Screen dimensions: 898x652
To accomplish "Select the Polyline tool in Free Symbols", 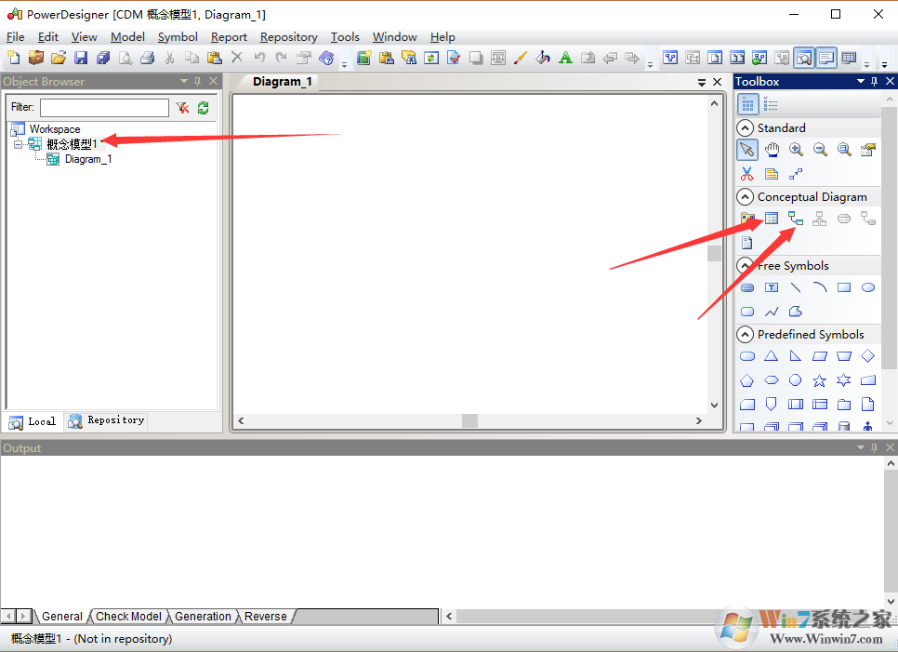I will pos(772,312).
